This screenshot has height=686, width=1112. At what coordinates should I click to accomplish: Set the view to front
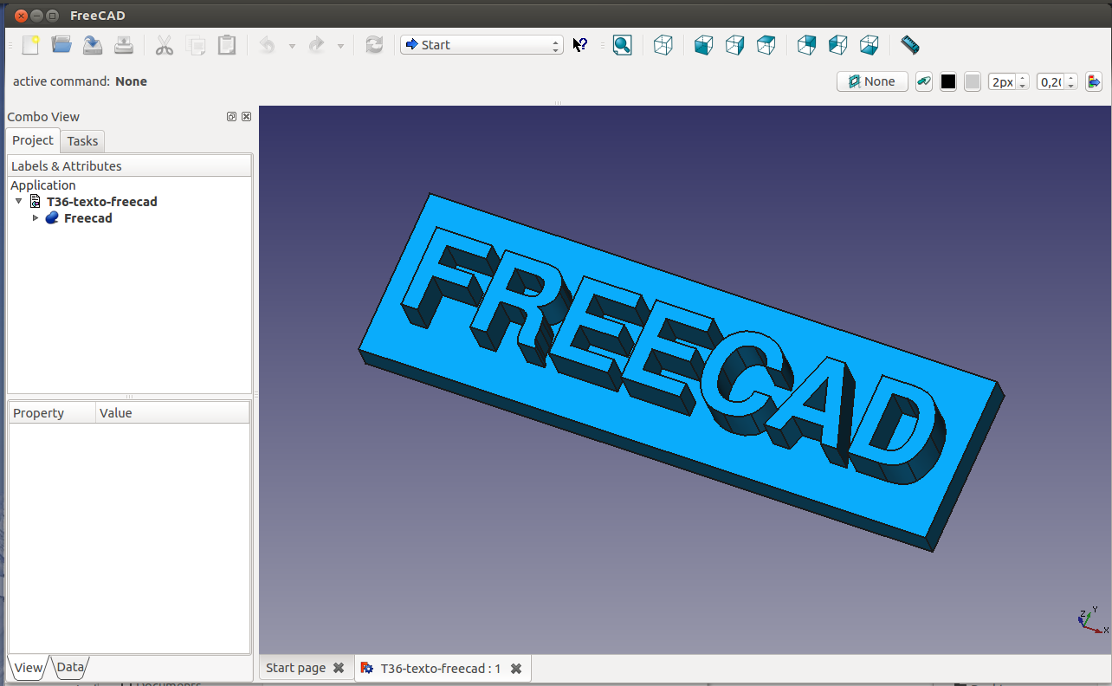click(x=704, y=45)
